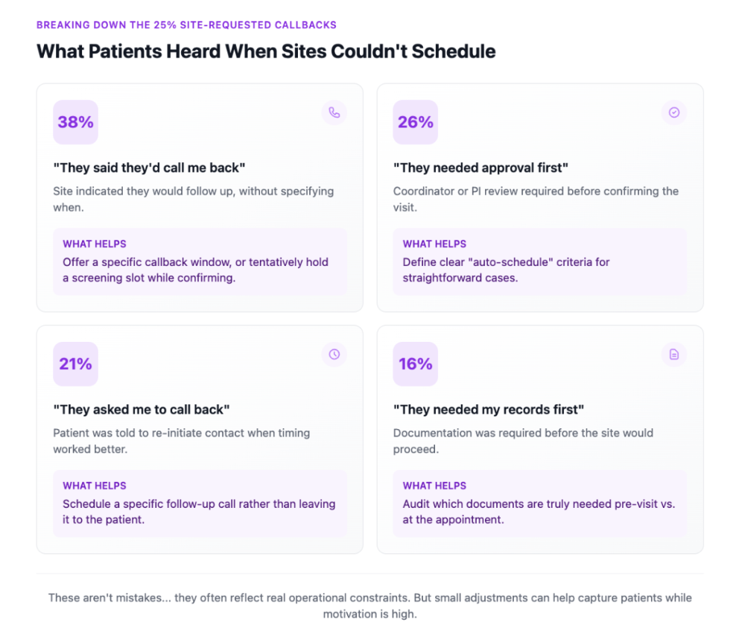Click the 16% percentage badge

click(416, 363)
